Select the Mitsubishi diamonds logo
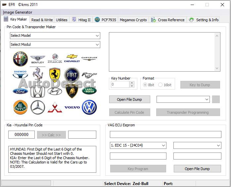Image resolution: width=231 pixels, height=187 pixels. tap(55, 107)
